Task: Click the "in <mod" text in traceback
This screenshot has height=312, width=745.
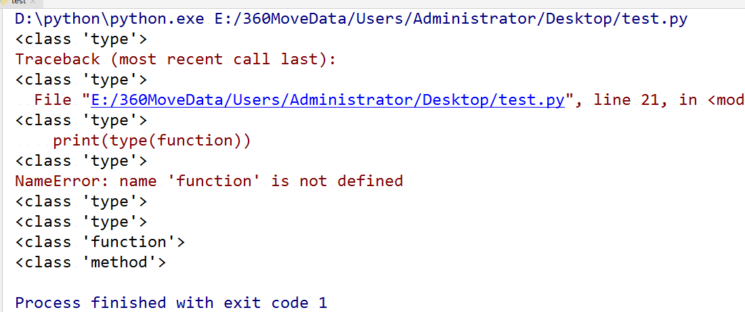Action: coord(711,100)
